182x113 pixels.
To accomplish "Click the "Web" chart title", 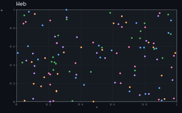I will (x=21, y=4).
